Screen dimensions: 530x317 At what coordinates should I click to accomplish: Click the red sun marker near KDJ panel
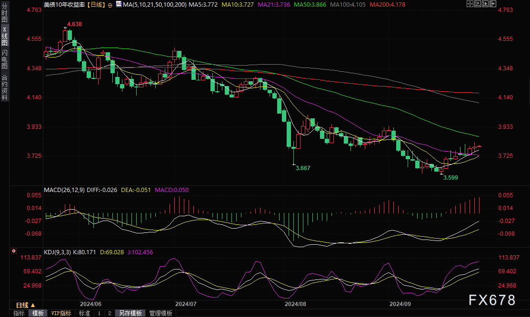(13, 250)
